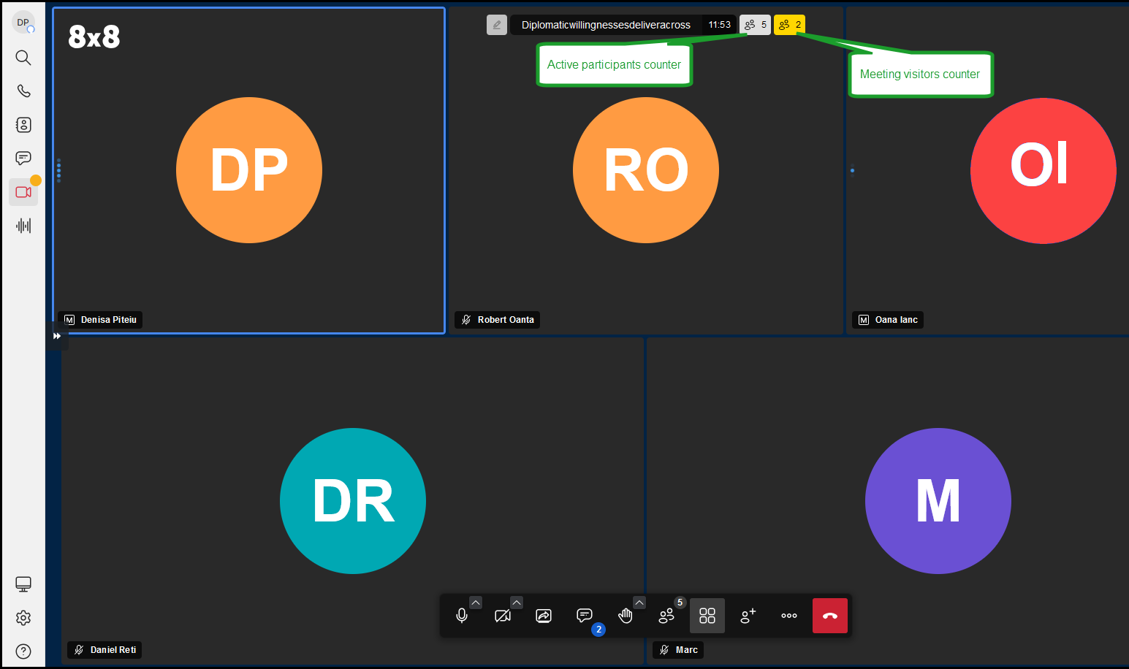The image size is (1129, 669).
Task: Open the video meetings sidebar icon
Action: 23,192
